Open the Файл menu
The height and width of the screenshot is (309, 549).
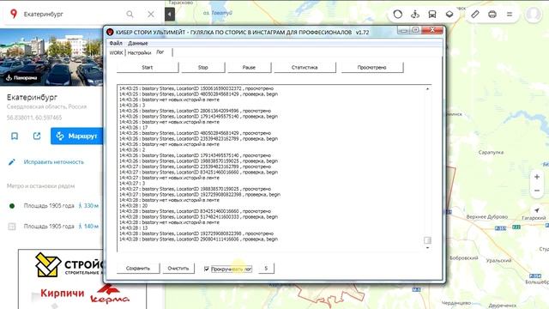pyautogui.click(x=116, y=43)
